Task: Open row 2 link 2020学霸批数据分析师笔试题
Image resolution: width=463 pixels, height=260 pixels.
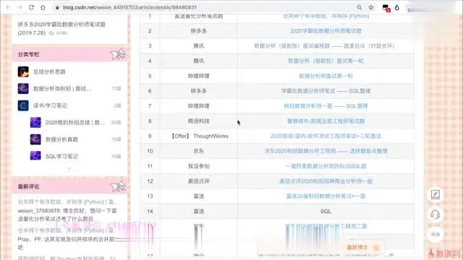Action: point(326,31)
